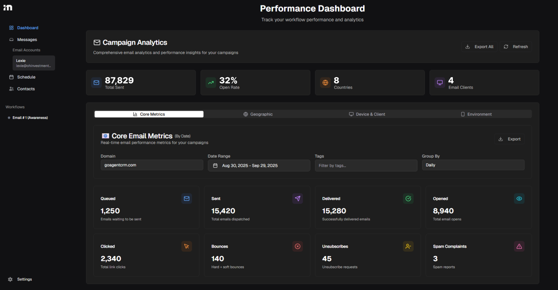The image size is (558, 290).
Task: Click the globe icon on the Countries card
Action: pos(325,83)
